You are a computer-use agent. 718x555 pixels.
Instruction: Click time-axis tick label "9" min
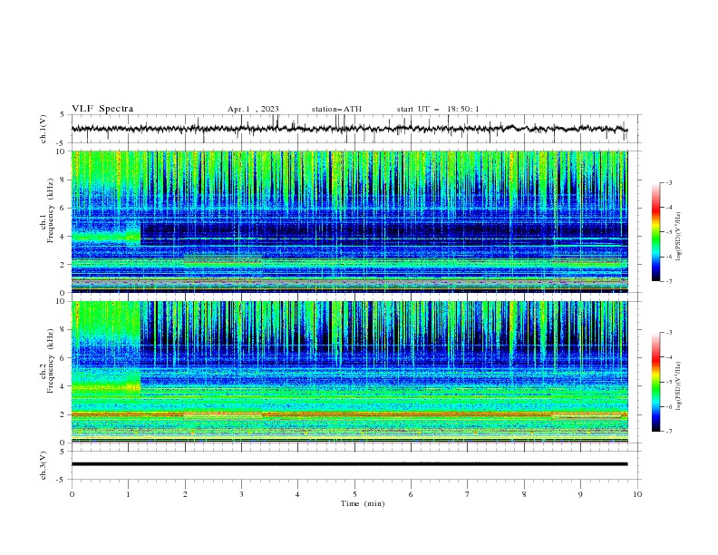click(580, 494)
